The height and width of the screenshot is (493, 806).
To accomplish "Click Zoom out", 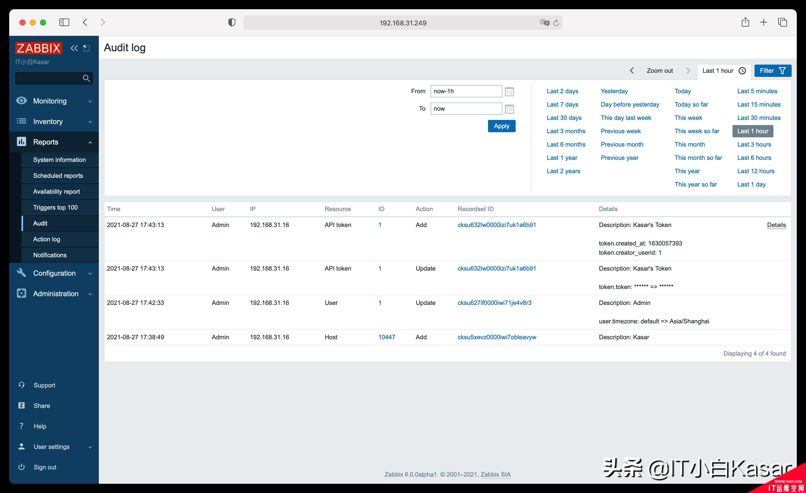I will (x=660, y=71).
